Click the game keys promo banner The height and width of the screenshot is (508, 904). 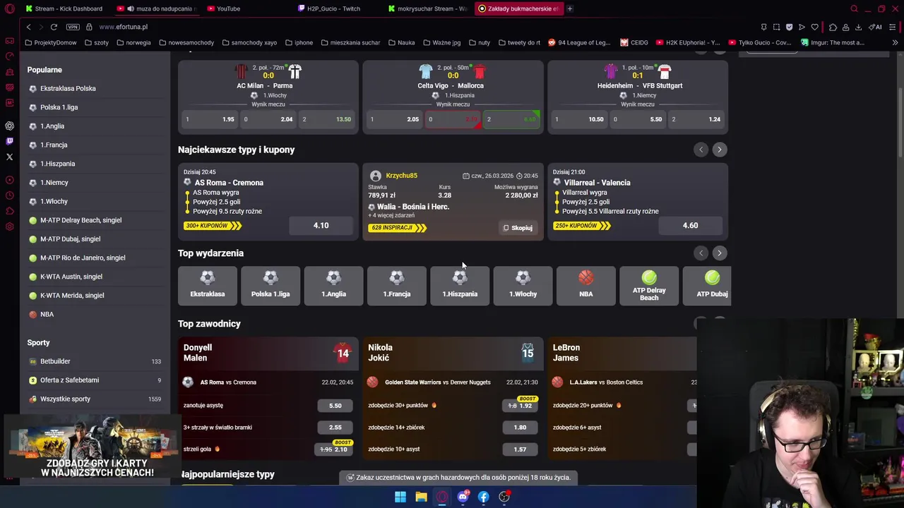tap(92, 447)
